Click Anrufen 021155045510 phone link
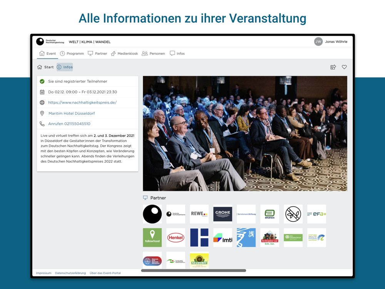 (x=69, y=124)
